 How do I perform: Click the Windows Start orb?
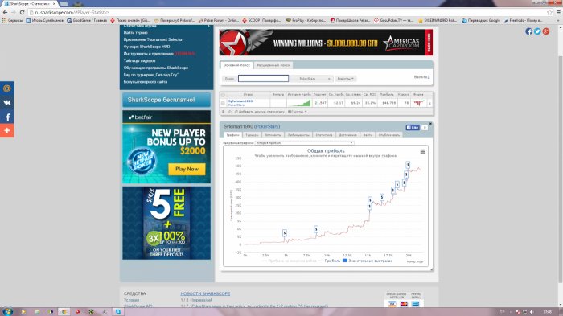7,311
